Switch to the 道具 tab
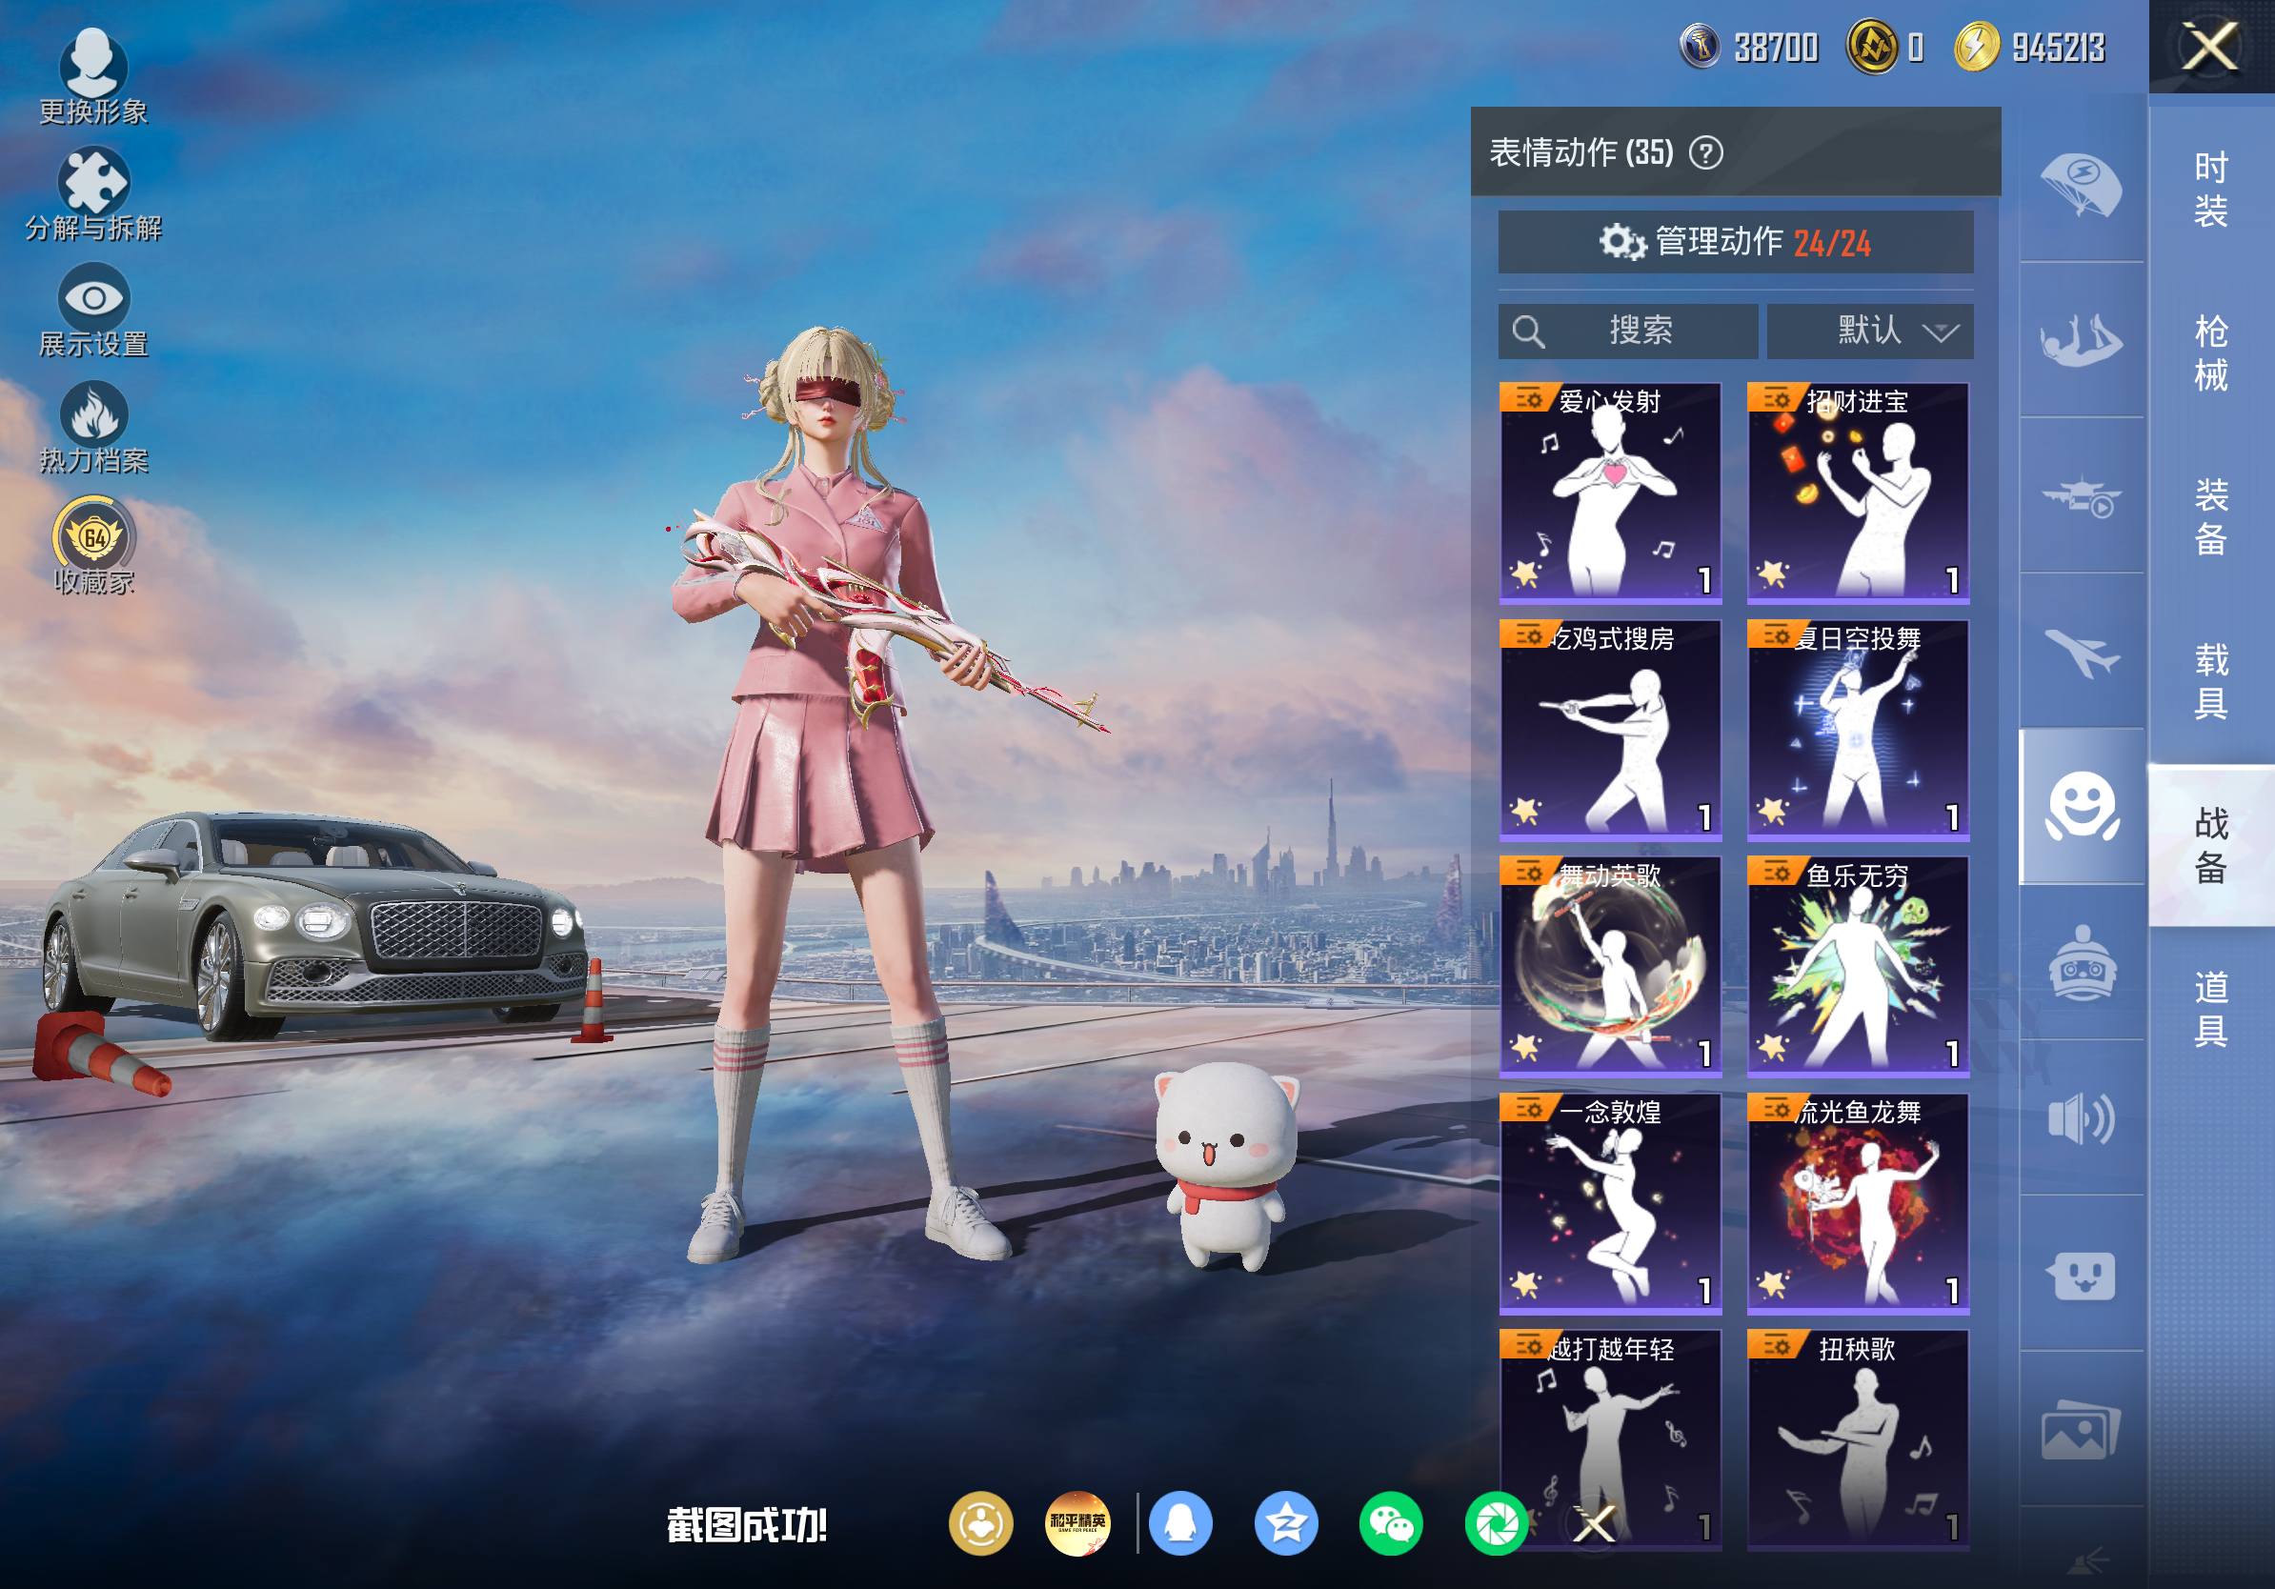Viewport: 2275px width, 1589px height. (x=2211, y=1010)
